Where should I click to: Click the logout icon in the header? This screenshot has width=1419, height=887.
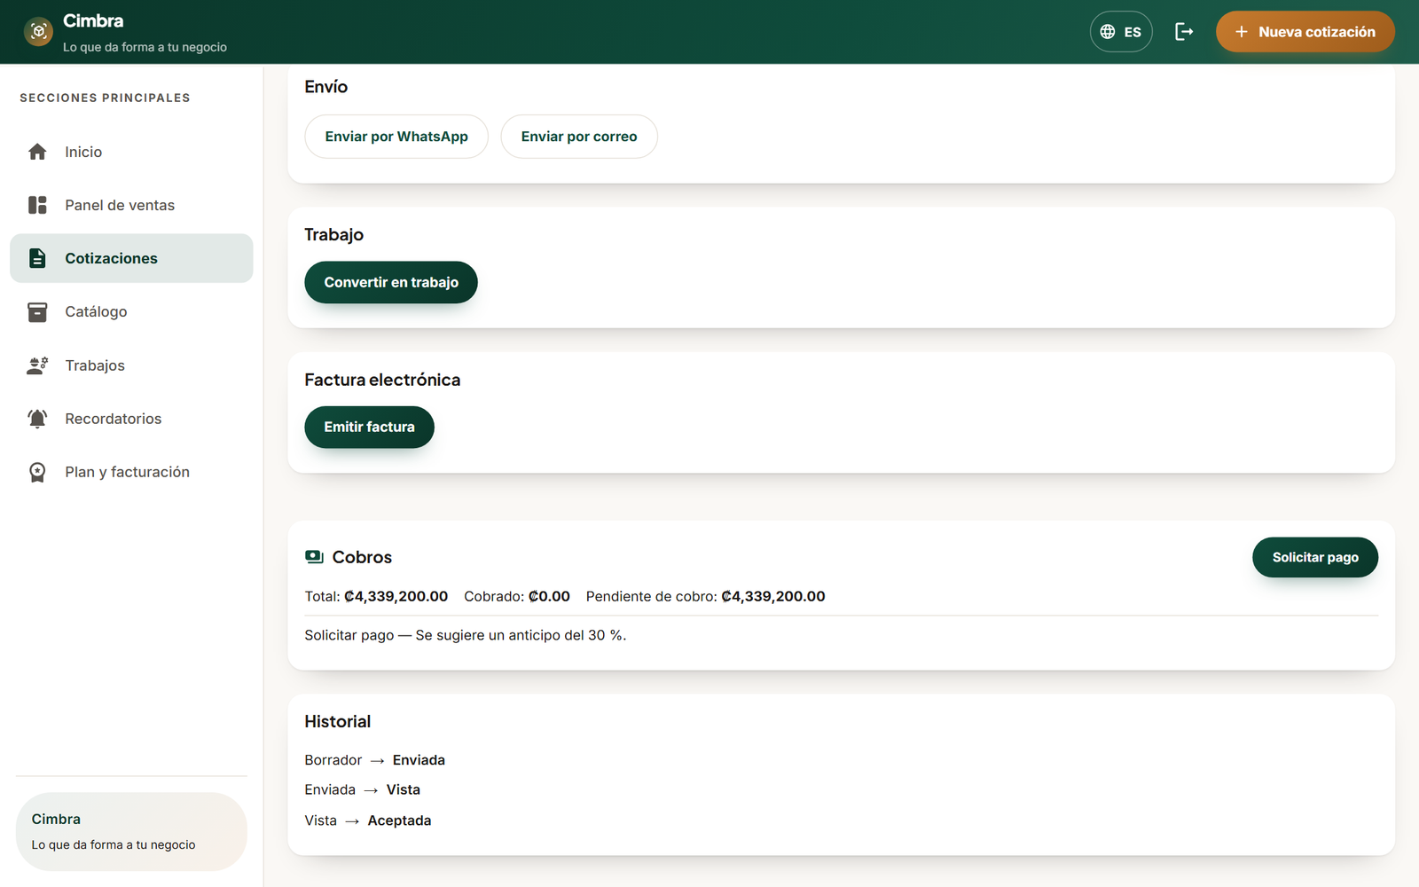click(x=1184, y=32)
